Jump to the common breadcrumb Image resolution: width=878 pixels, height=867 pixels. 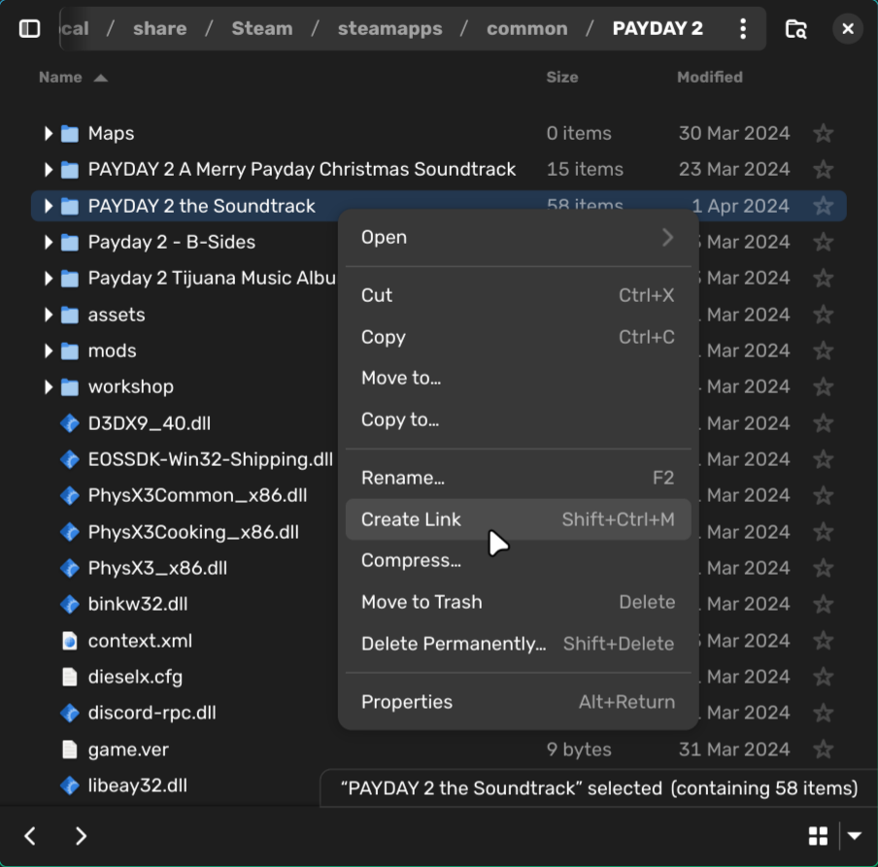pyautogui.click(x=526, y=29)
